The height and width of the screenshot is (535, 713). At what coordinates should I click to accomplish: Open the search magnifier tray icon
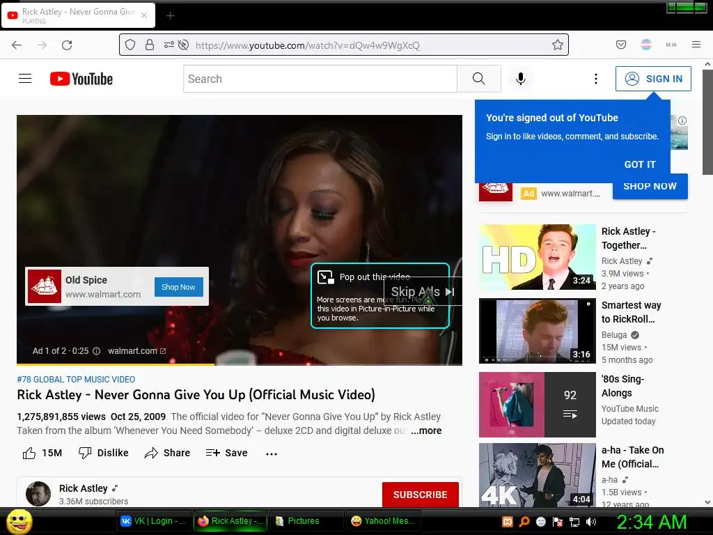524,522
